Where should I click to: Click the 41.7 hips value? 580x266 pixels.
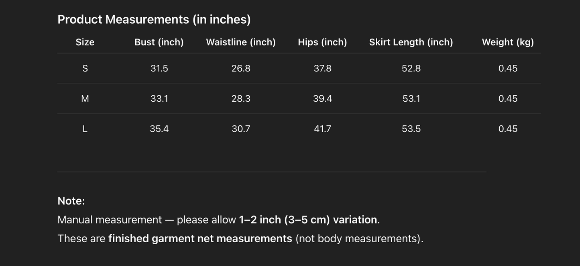tap(322, 129)
